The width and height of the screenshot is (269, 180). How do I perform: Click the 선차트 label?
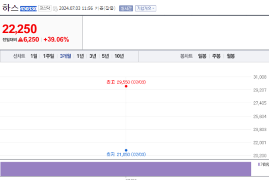pos(19,56)
